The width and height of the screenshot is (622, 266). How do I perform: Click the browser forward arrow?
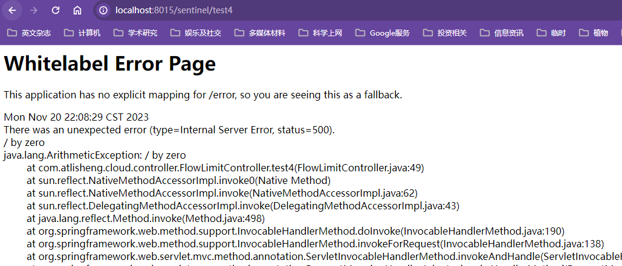pos(34,10)
